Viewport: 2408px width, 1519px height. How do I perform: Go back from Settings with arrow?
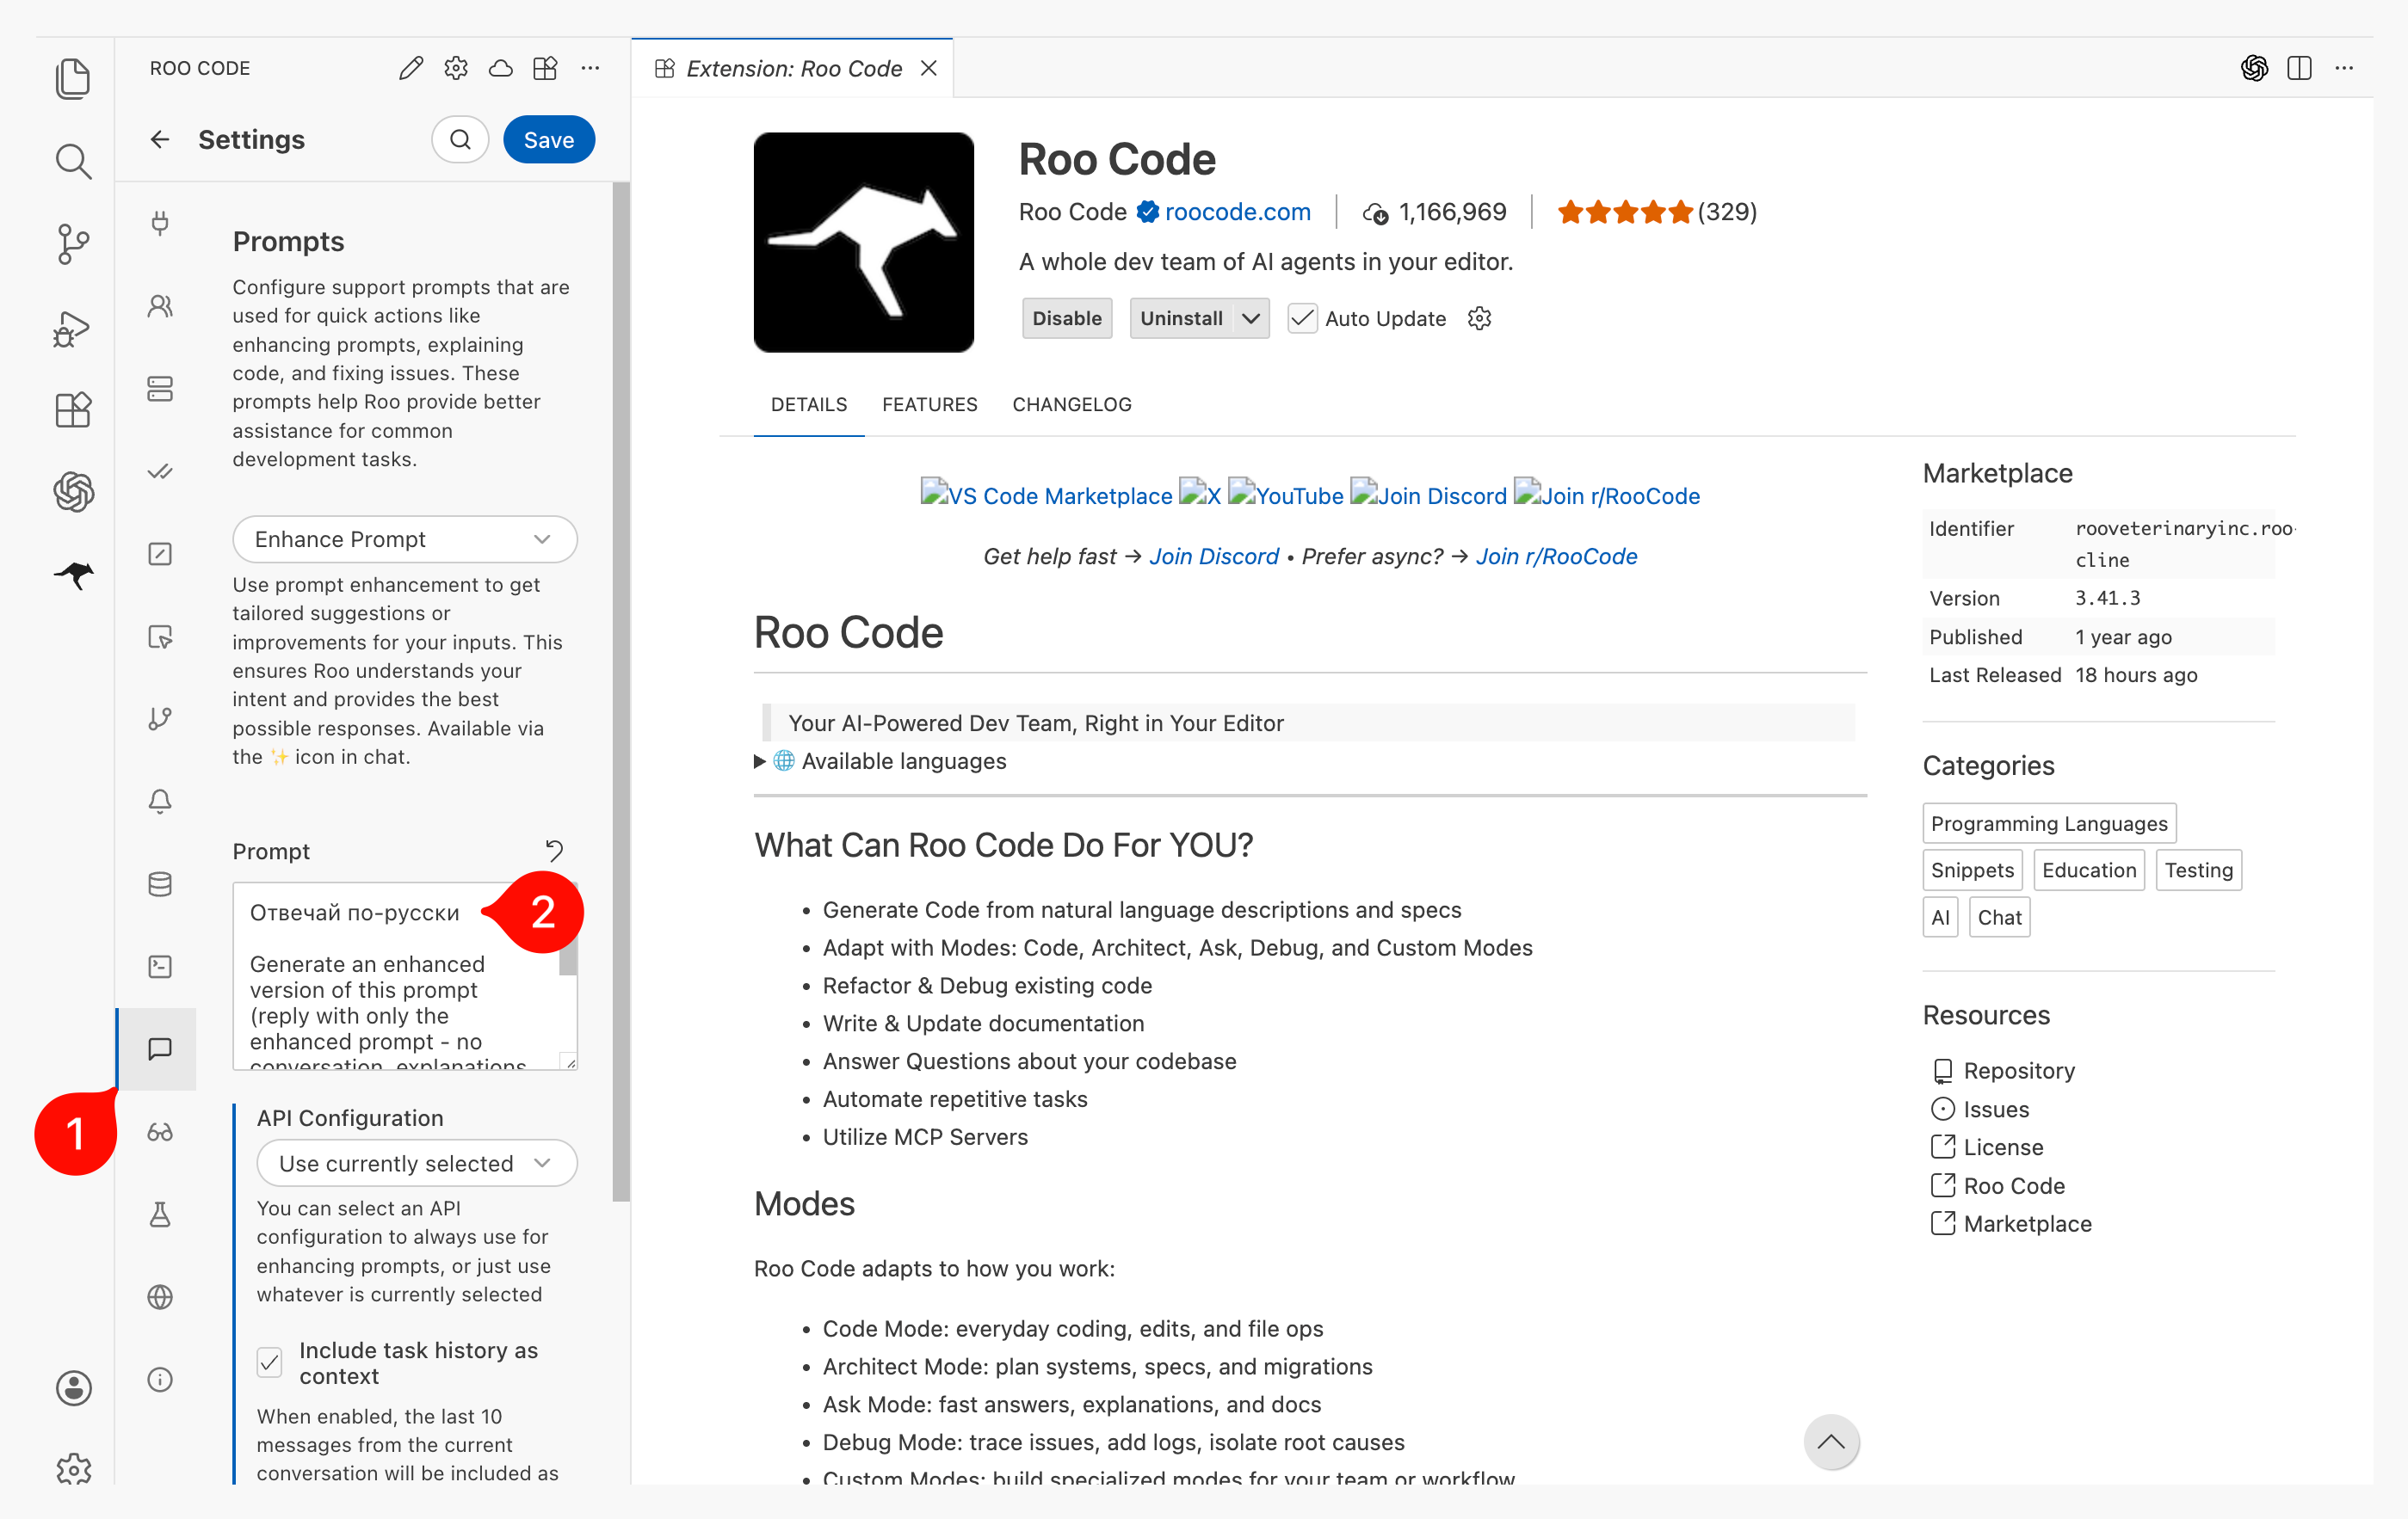click(x=160, y=140)
